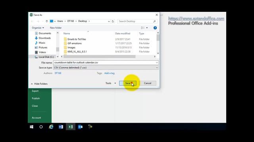
Task: Expand the previous locations dropdown in address bar
Action: click(109, 21)
